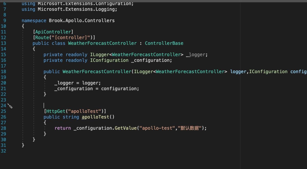Click the "默认数据" default string
This screenshot has height=169, width=307.
[x=189, y=128]
